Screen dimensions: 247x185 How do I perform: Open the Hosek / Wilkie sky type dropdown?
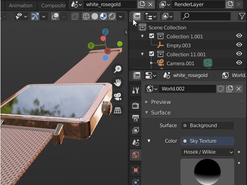click(207, 152)
